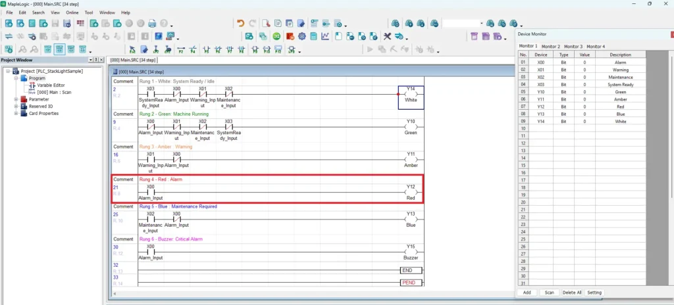Image resolution: width=674 pixels, height=305 pixels.
Task: Click the grey Redo arrow icon
Action: tap(252, 23)
